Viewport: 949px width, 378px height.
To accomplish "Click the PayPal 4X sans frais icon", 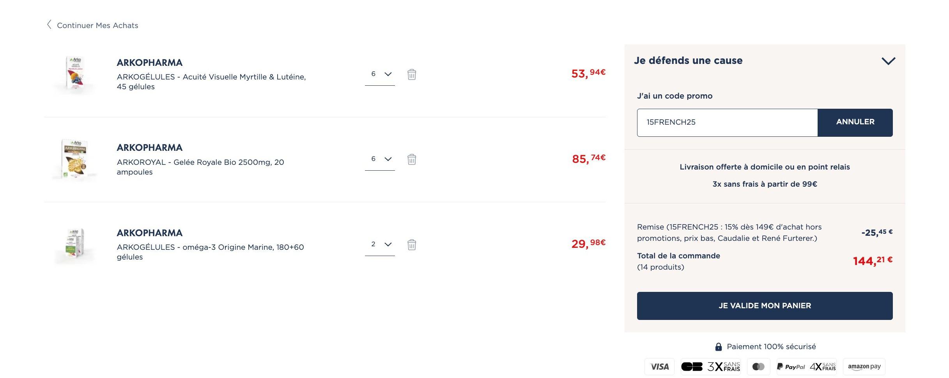I will pos(806,367).
